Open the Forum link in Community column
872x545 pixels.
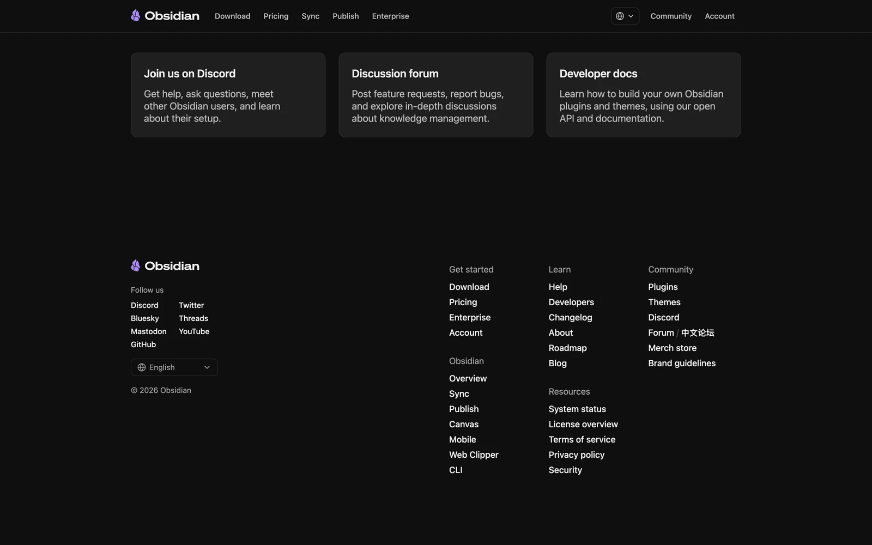(x=661, y=332)
